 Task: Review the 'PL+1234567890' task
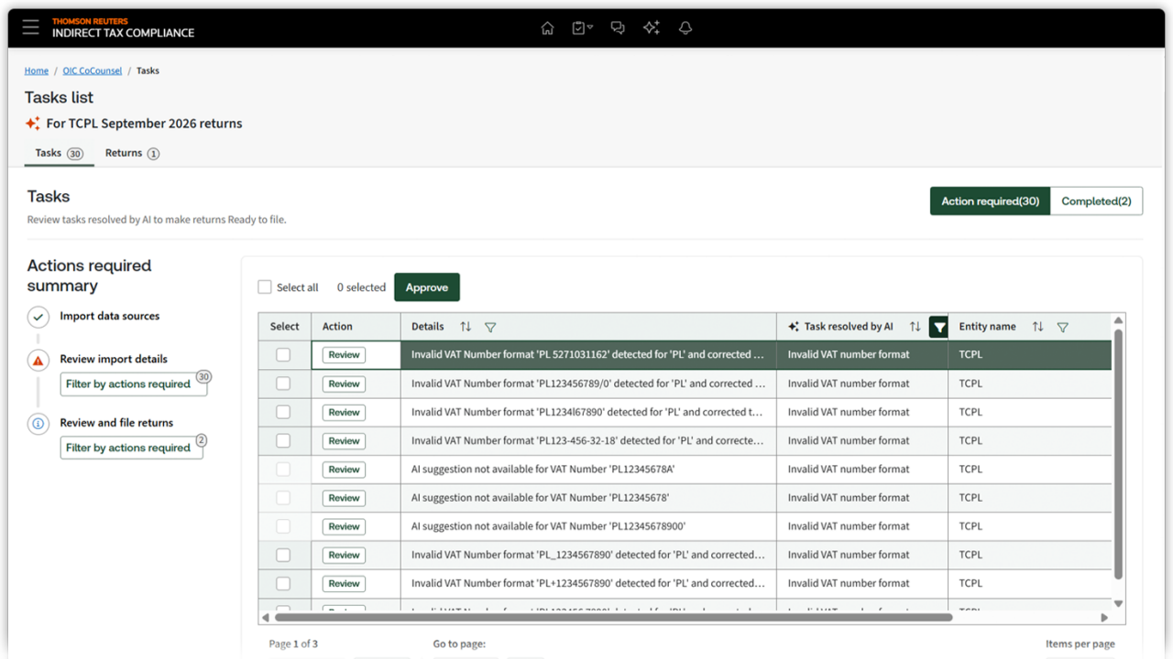point(344,583)
